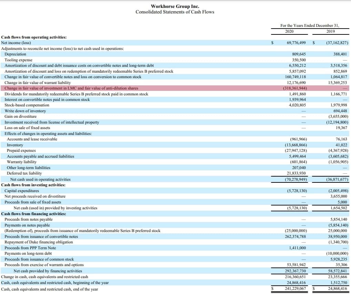Click the value (318,361,944)
Image resolution: width=351 pixels, height=295 pixels.
click(295, 88)
